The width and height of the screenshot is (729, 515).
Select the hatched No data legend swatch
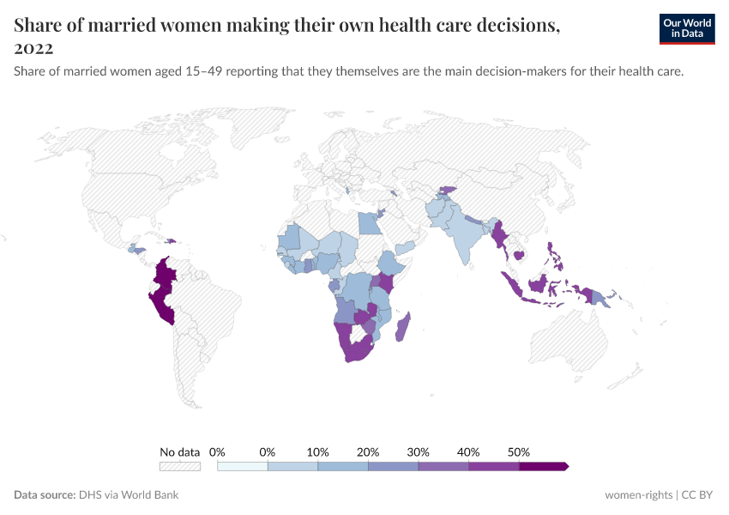[x=180, y=466]
